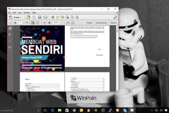Open the volume speaker icon in tray

click(161, 110)
